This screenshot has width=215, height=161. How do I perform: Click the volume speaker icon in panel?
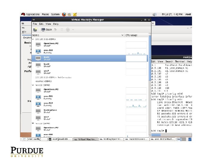click(x=155, y=15)
